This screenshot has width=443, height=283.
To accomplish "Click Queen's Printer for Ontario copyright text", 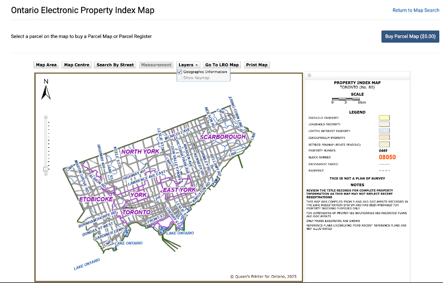I will coord(263,277).
